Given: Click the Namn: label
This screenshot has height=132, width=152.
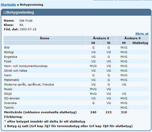Looking at the screenshot, I should (9, 21).
